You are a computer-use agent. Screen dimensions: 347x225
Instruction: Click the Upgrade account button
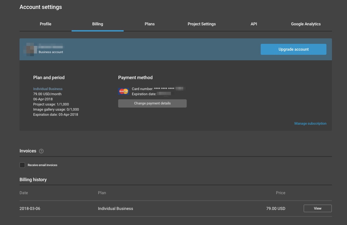pos(294,49)
